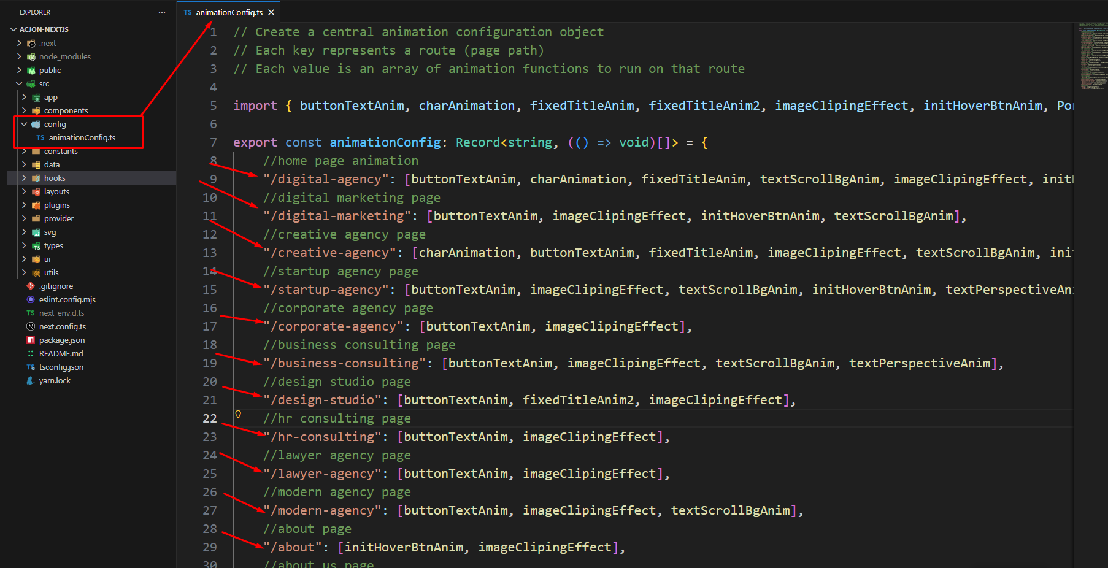Click the README.md file icon
This screenshot has width=1108, height=568.
(x=31, y=353)
